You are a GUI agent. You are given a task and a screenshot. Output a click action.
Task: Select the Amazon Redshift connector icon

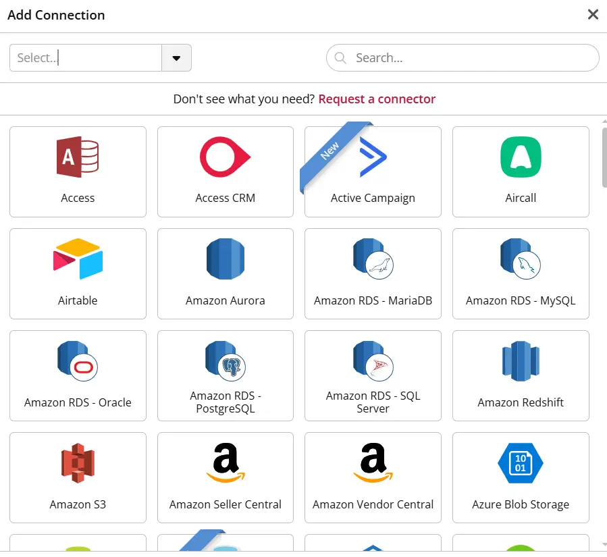point(521,361)
